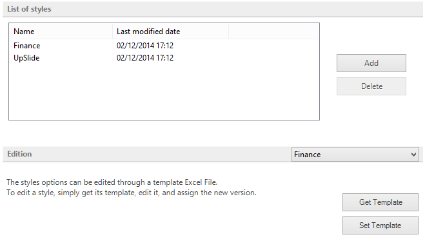Click the empty third column header
This screenshot has height=239, width=425.
coord(273,32)
